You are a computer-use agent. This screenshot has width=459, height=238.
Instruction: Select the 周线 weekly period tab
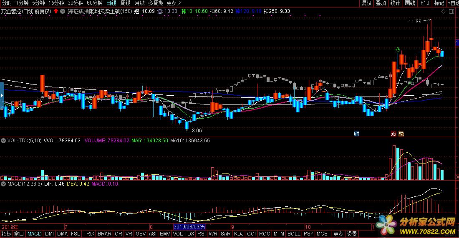pos(126,3)
